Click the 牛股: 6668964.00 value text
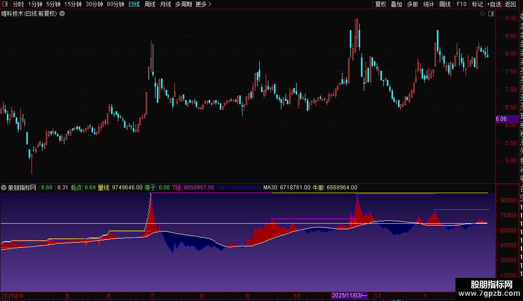This screenshot has height=301, width=523. click(x=335, y=188)
